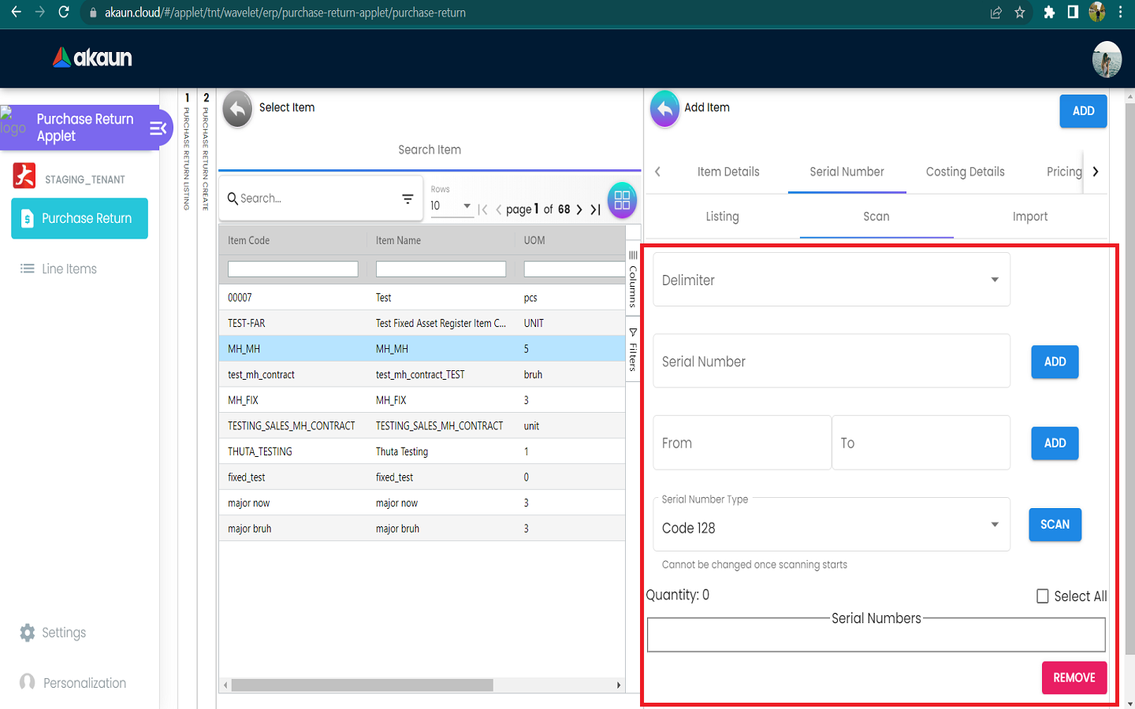The image size is (1135, 709).
Task: Go to the last page of items
Action: [x=596, y=210]
